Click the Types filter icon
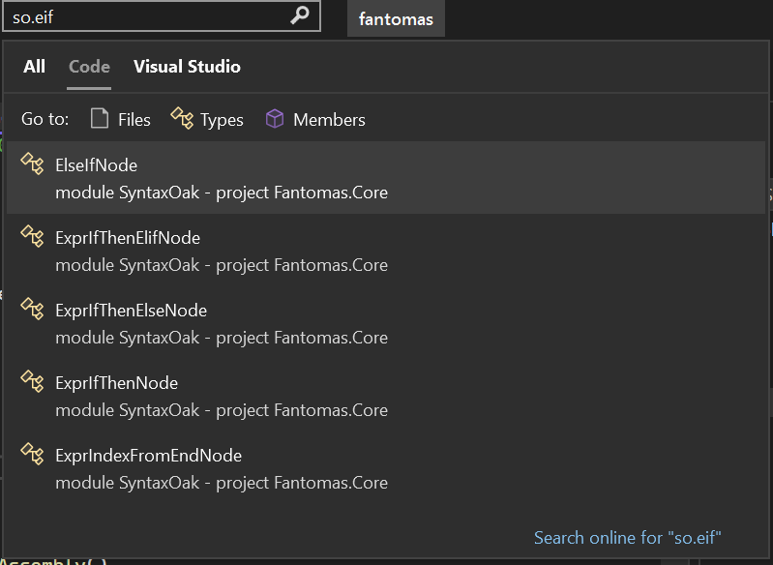Viewport: 773px width, 565px height. click(x=182, y=119)
